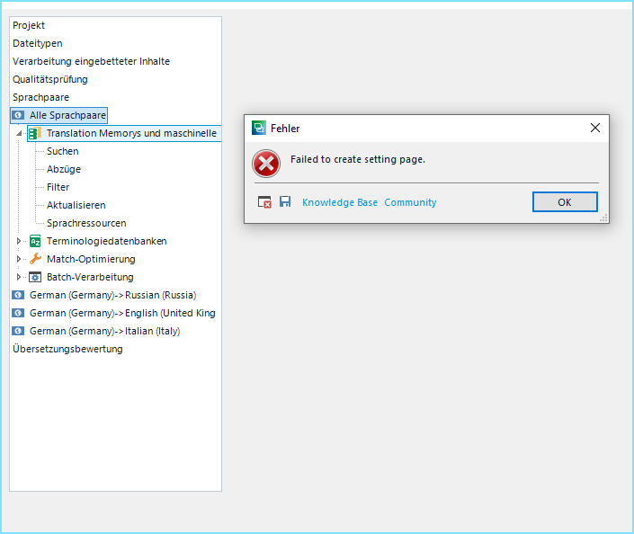
Task: Save error report via floppy disk icon
Action: (x=285, y=201)
